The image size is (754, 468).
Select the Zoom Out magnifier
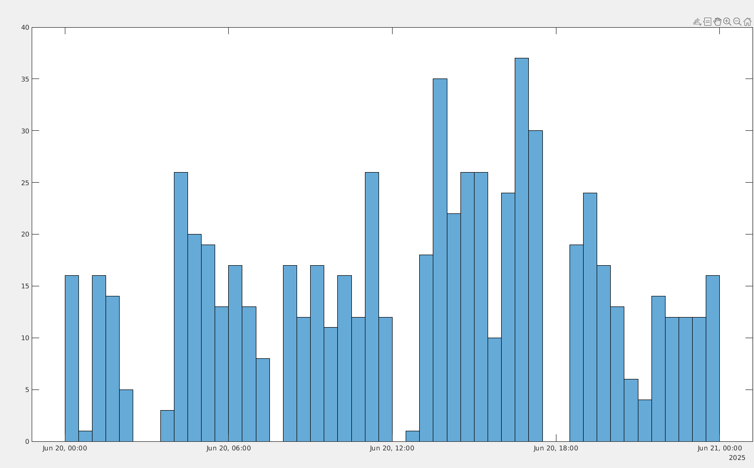click(737, 22)
